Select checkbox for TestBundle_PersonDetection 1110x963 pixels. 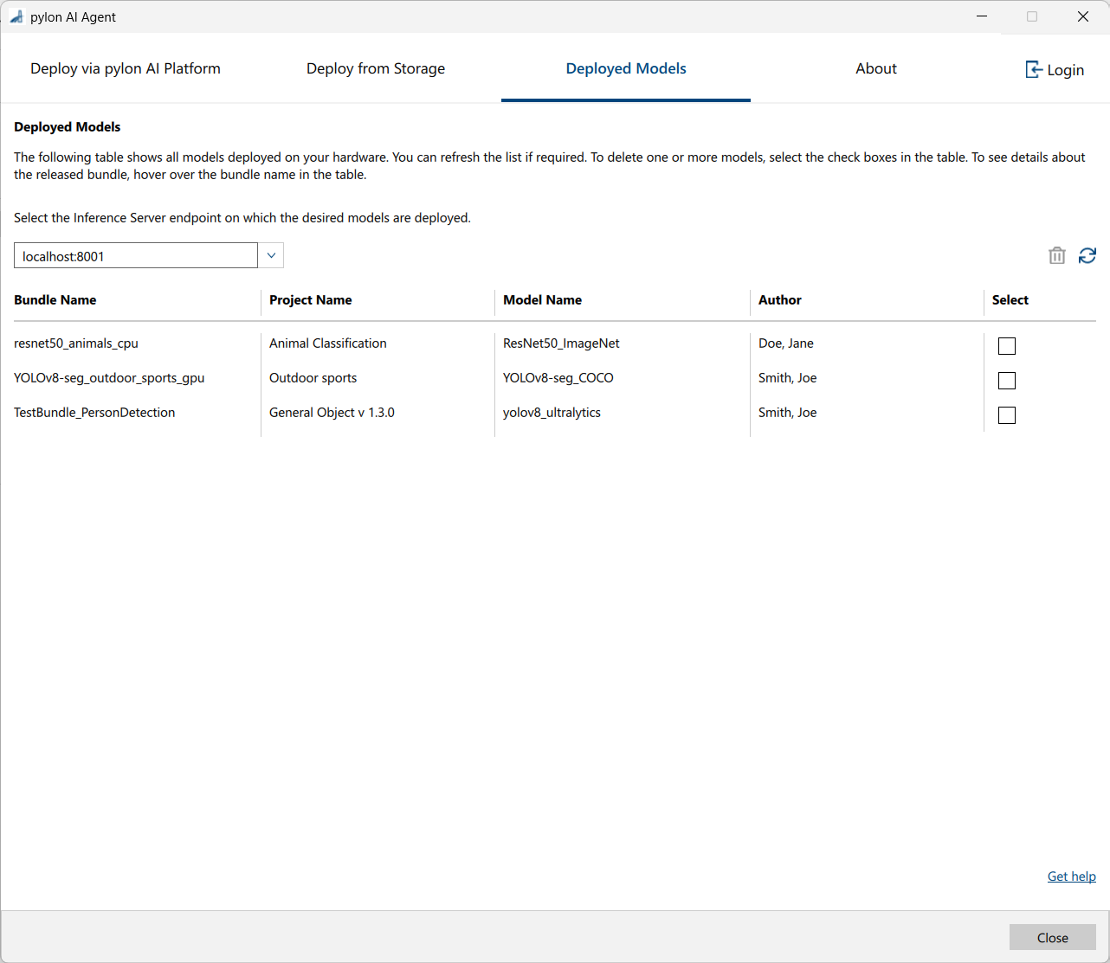pyautogui.click(x=1007, y=415)
